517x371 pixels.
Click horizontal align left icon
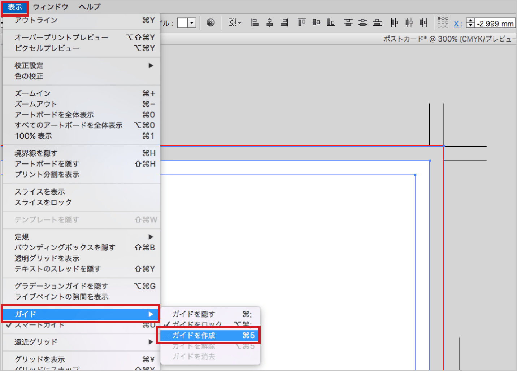click(255, 23)
